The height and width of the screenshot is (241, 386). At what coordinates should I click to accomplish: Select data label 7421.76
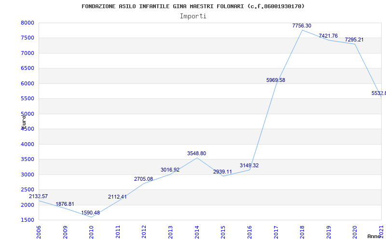[x=328, y=36]
